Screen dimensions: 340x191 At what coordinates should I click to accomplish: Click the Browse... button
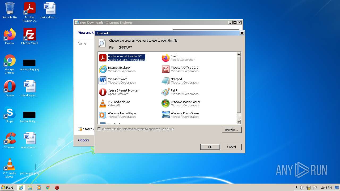pyautogui.click(x=232, y=130)
